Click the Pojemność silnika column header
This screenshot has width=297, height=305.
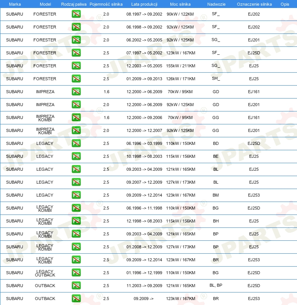tap(106, 4)
